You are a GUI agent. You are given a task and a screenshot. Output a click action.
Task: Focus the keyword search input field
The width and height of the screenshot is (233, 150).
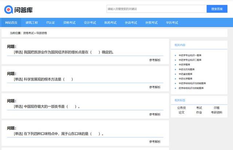[x=157, y=9]
